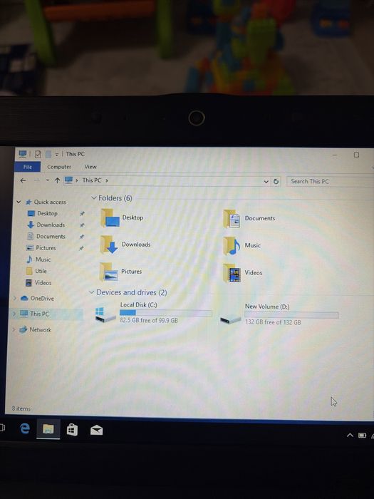
Task: Open the Music folder in Folders section
Action: [x=241, y=246]
